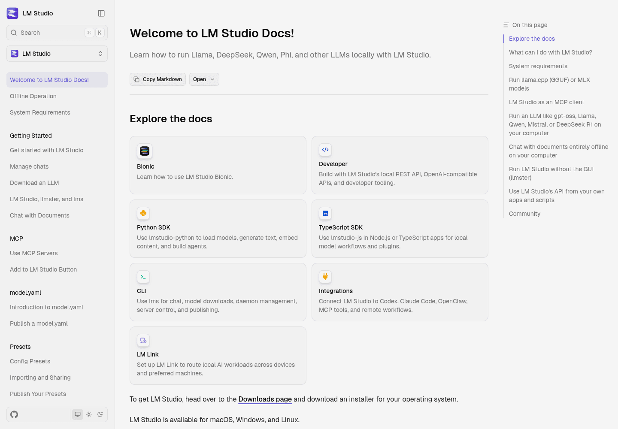The width and height of the screenshot is (618, 429).
Task: Open the Developer docs card title
Action: pos(333,164)
